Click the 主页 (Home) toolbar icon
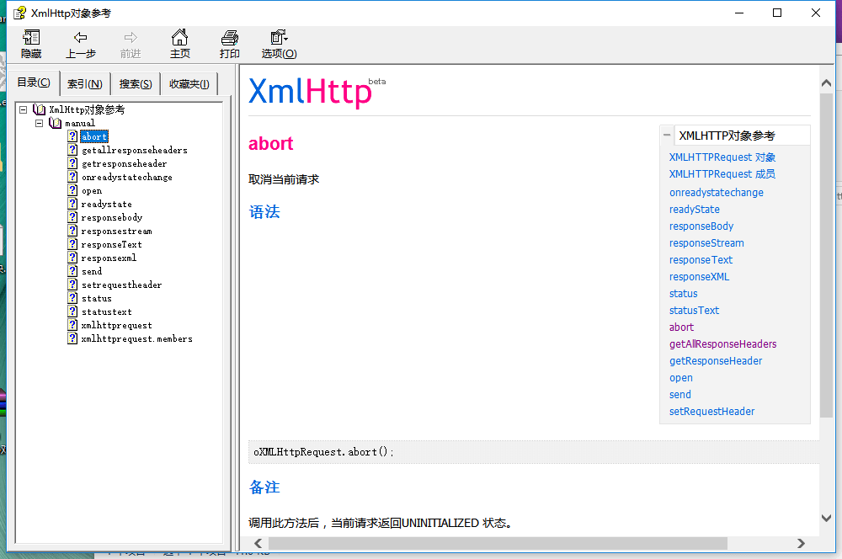Screen dimensions: 842x559 point(180,44)
